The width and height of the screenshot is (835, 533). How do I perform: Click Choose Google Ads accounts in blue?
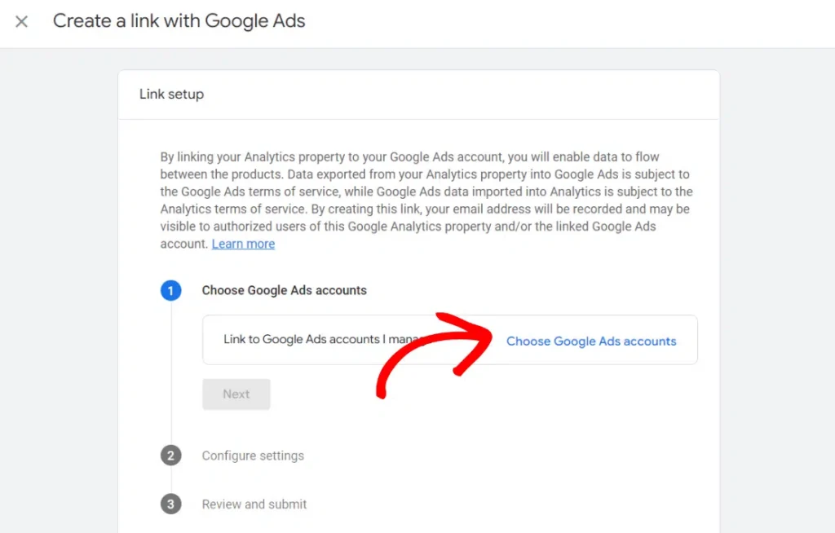click(x=591, y=341)
